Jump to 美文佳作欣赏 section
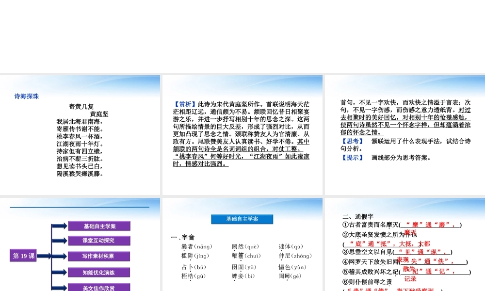This screenshot has height=291, width=485. [x=99, y=288]
